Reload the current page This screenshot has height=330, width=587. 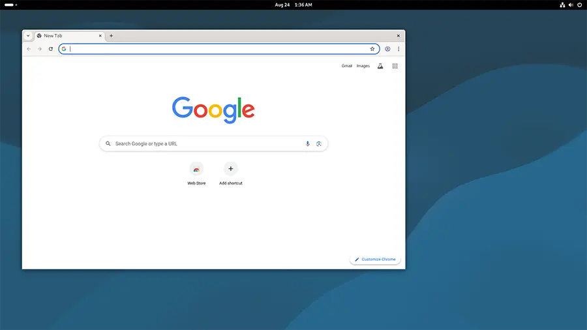click(x=50, y=49)
